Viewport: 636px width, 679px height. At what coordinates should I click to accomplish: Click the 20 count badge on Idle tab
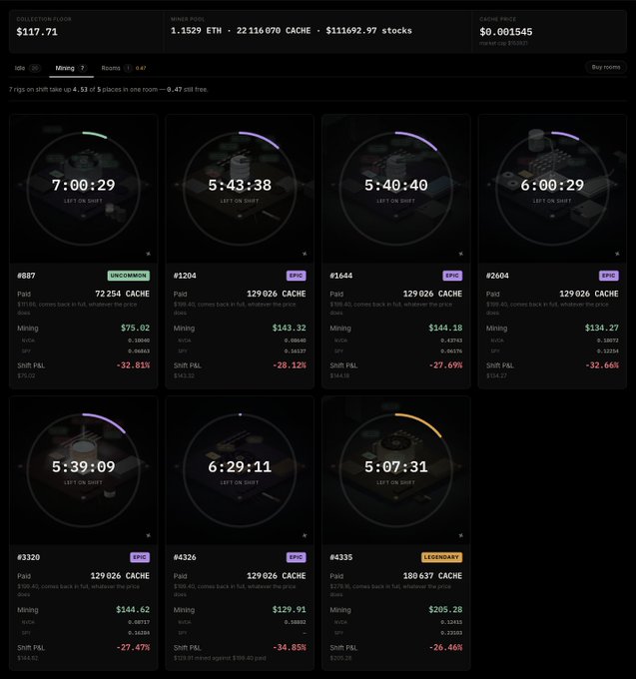tap(35, 68)
